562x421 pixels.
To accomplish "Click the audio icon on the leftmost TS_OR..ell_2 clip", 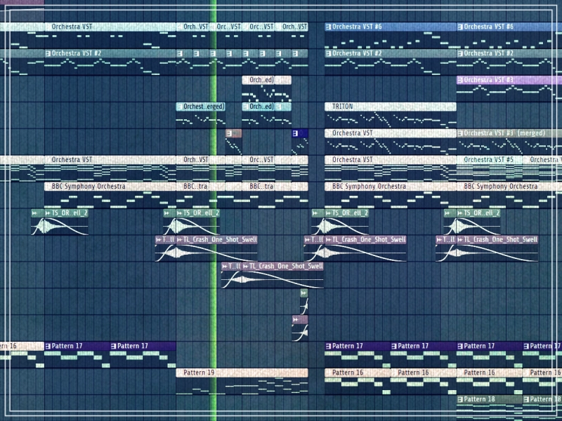I will coord(34,213).
